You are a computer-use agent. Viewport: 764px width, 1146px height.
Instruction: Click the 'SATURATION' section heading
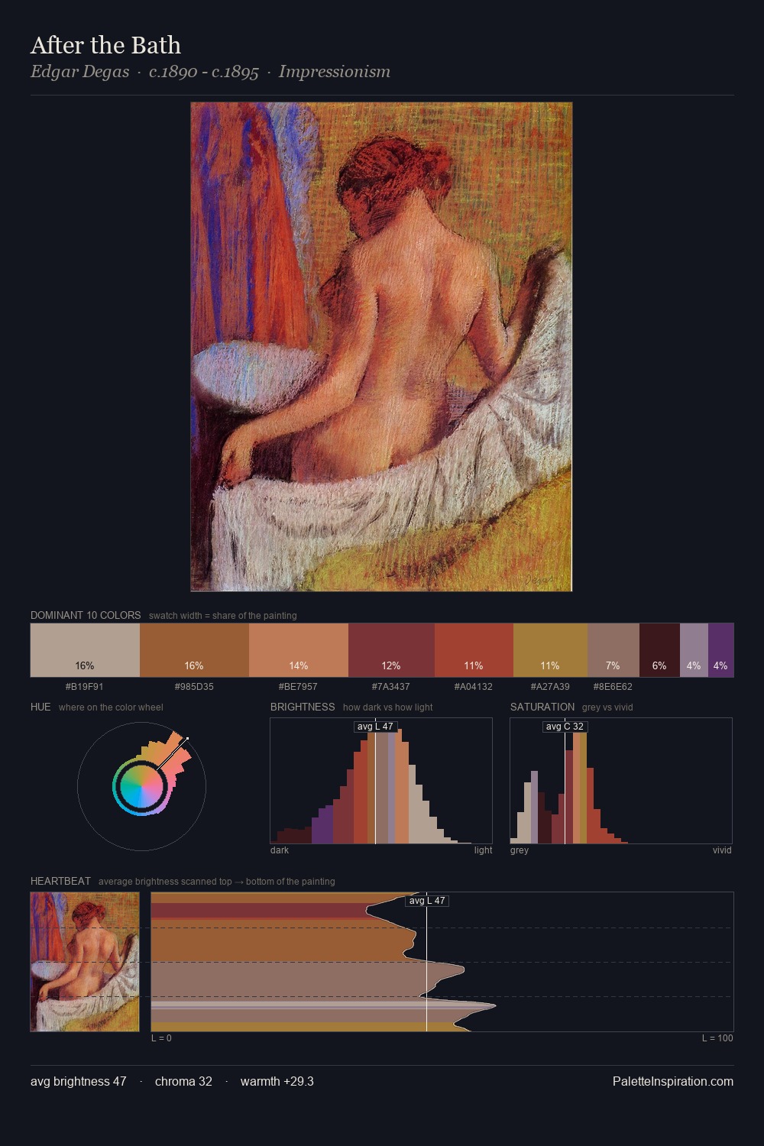(542, 707)
